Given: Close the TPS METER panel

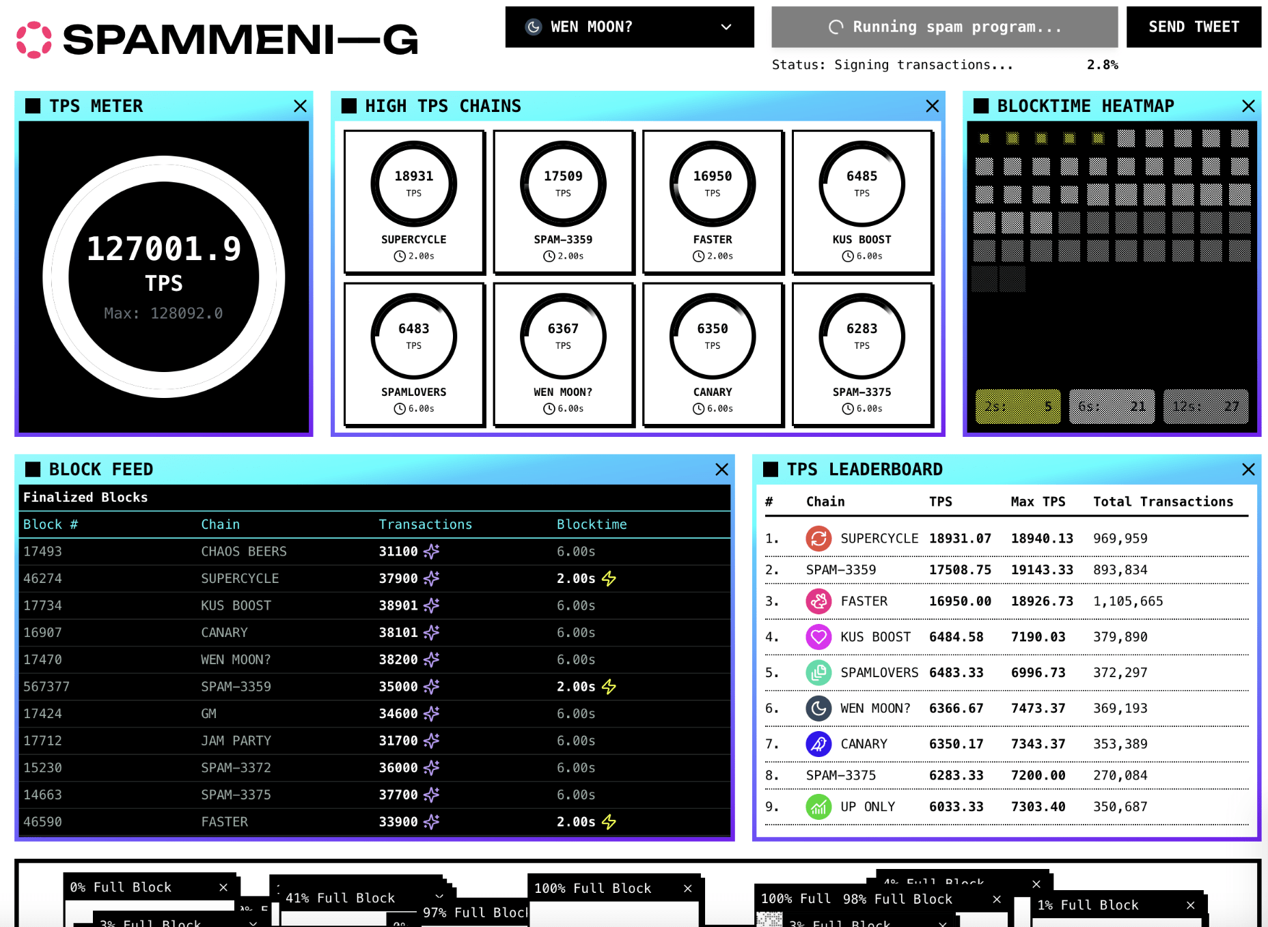Looking at the screenshot, I should 300,106.
